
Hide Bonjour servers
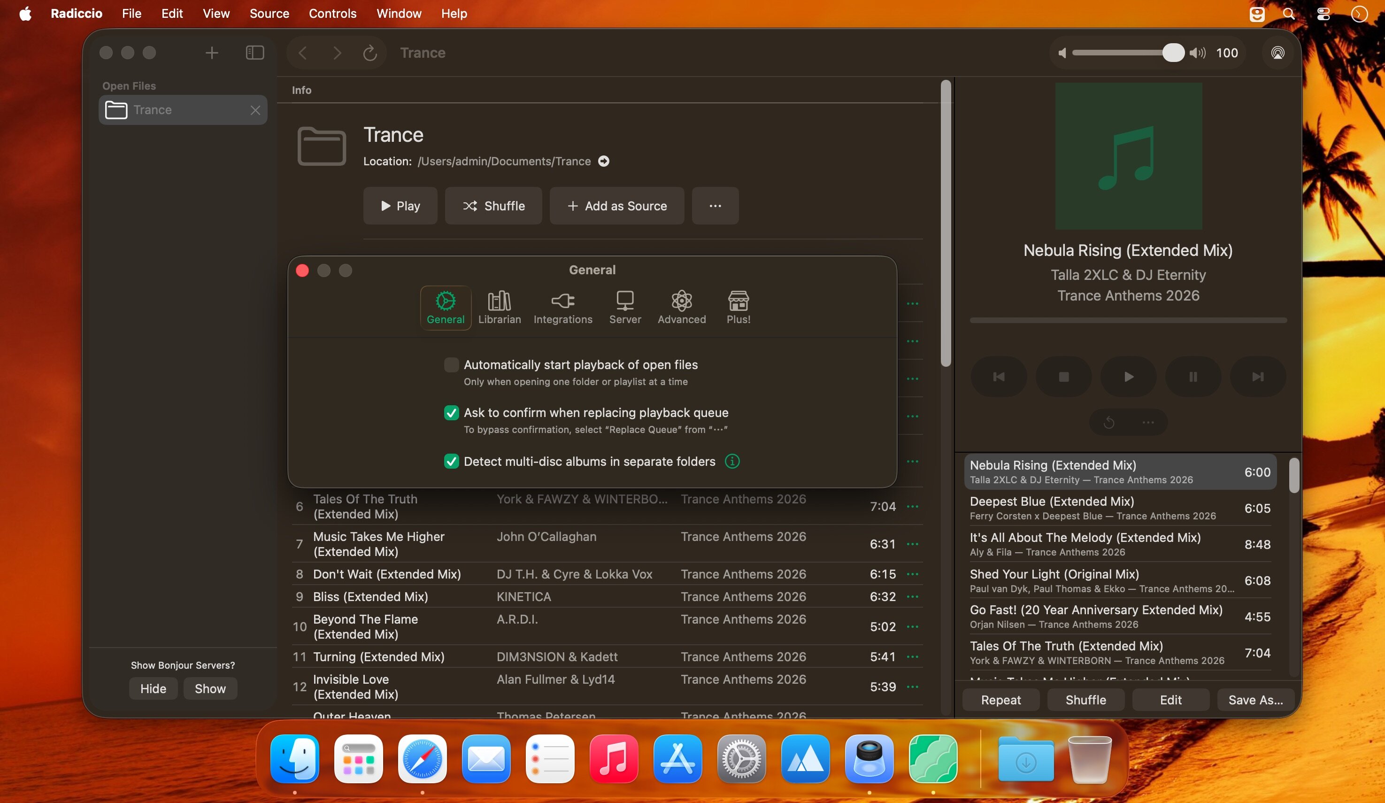pyautogui.click(x=154, y=688)
